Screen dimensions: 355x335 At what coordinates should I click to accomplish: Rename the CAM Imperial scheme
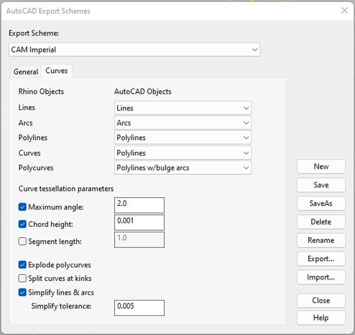(x=321, y=240)
